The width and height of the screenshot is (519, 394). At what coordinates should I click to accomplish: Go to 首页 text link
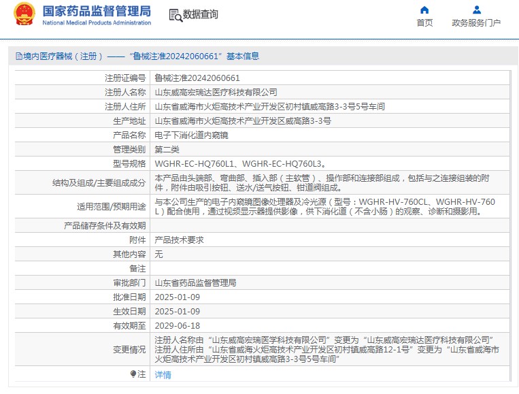424,23
